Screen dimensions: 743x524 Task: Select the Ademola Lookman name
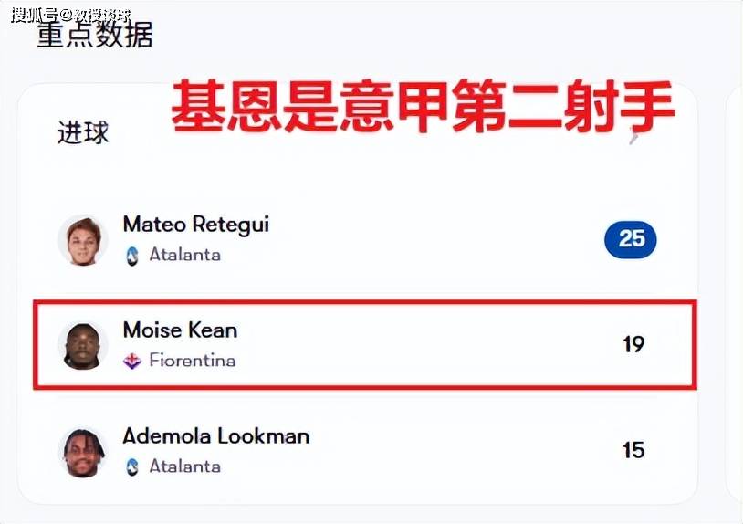216,435
